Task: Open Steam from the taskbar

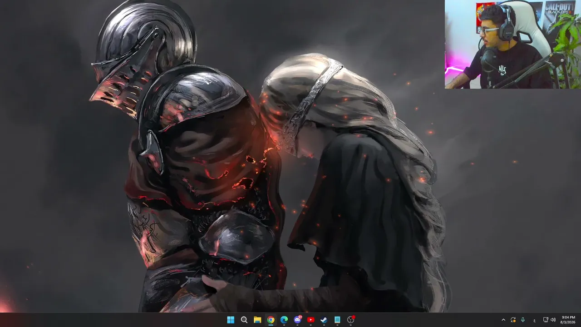Action: tap(324, 320)
